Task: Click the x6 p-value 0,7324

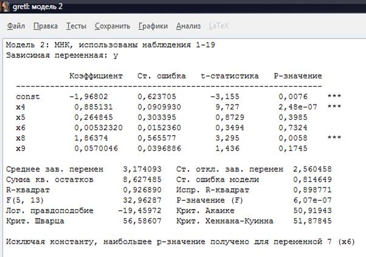Action: click(x=293, y=128)
